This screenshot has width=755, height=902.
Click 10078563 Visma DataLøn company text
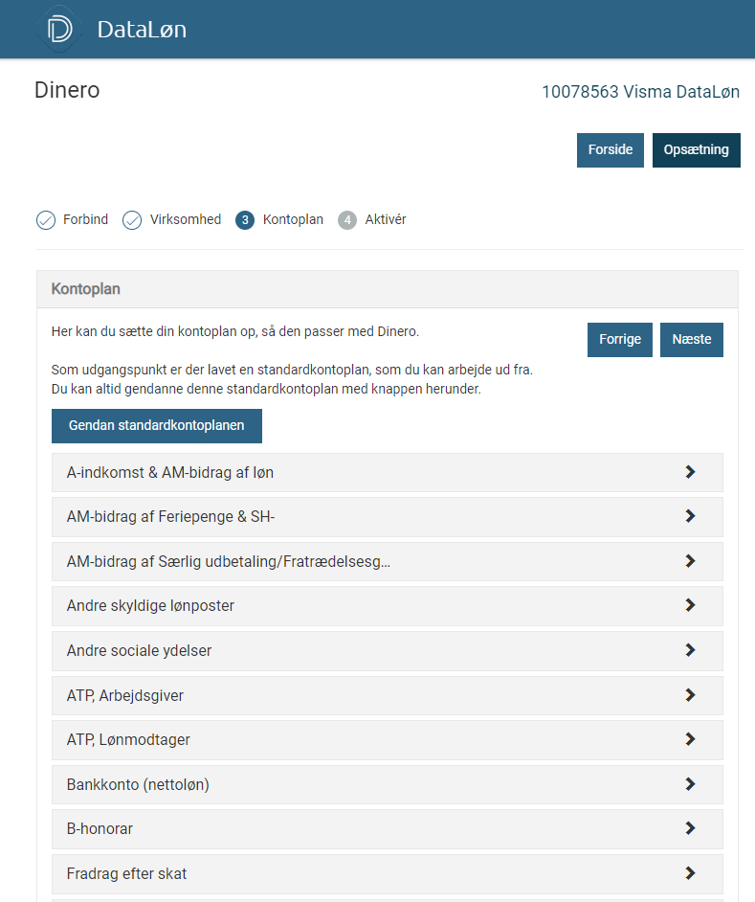pyautogui.click(x=640, y=92)
